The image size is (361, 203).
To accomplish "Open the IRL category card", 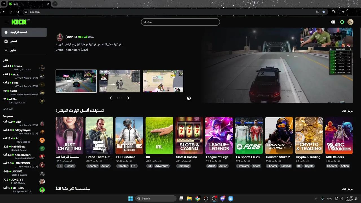I will tap(159, 136).
